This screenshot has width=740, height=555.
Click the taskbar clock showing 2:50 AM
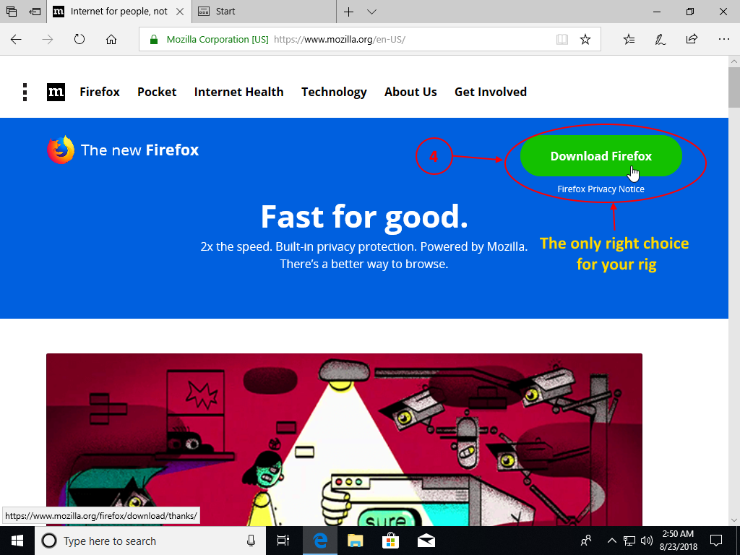(x=678, y=541)
